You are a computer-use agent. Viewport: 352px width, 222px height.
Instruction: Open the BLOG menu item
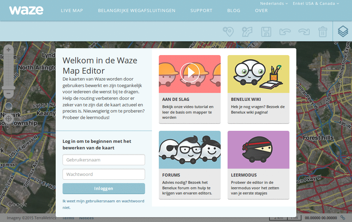pos(233,10)
